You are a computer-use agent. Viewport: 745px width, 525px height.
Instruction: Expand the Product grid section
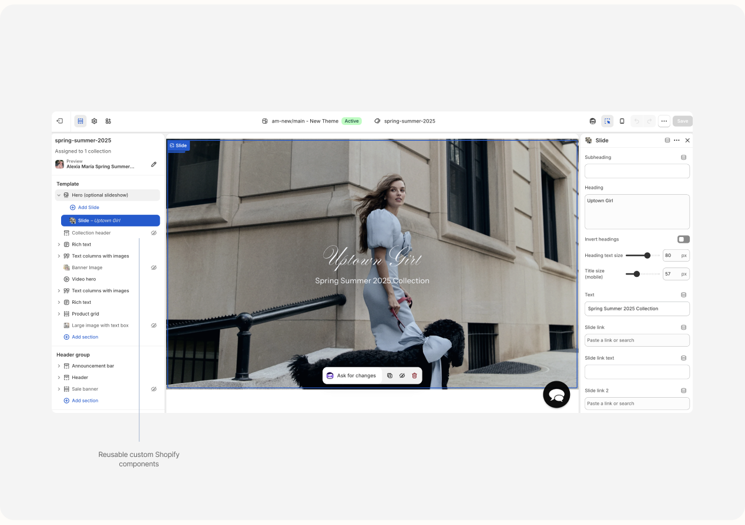tap(59, 314)
